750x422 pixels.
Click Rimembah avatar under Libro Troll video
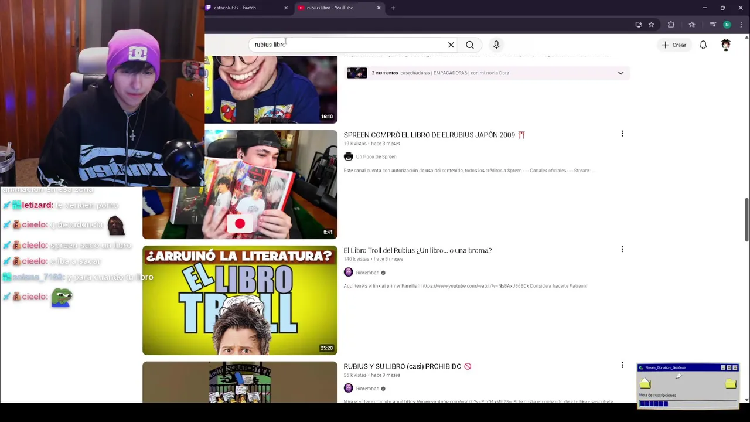pyautogui.click(x=349, y=273)
